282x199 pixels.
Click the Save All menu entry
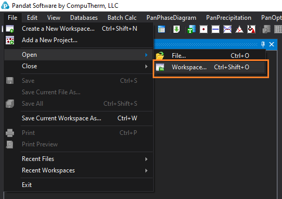coord(78,104)
